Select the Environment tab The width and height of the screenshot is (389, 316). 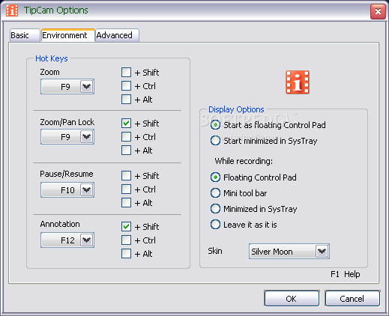[68, 35]
